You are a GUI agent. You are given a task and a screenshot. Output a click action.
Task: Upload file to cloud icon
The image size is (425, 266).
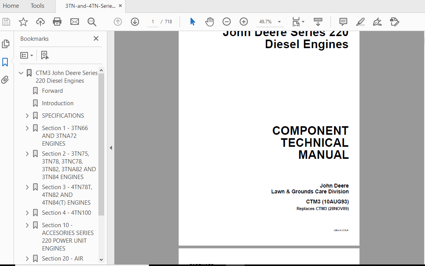point(40,22)
